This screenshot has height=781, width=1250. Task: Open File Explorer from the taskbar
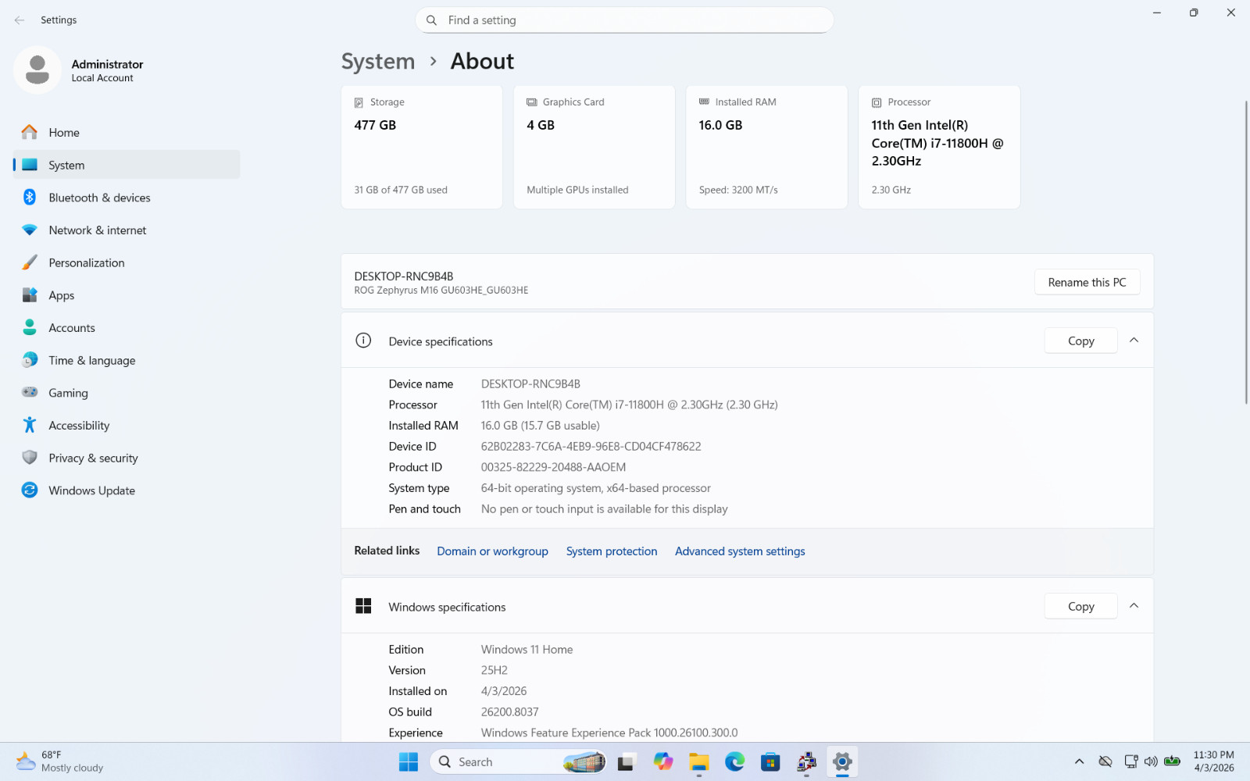tap(699, 761)
